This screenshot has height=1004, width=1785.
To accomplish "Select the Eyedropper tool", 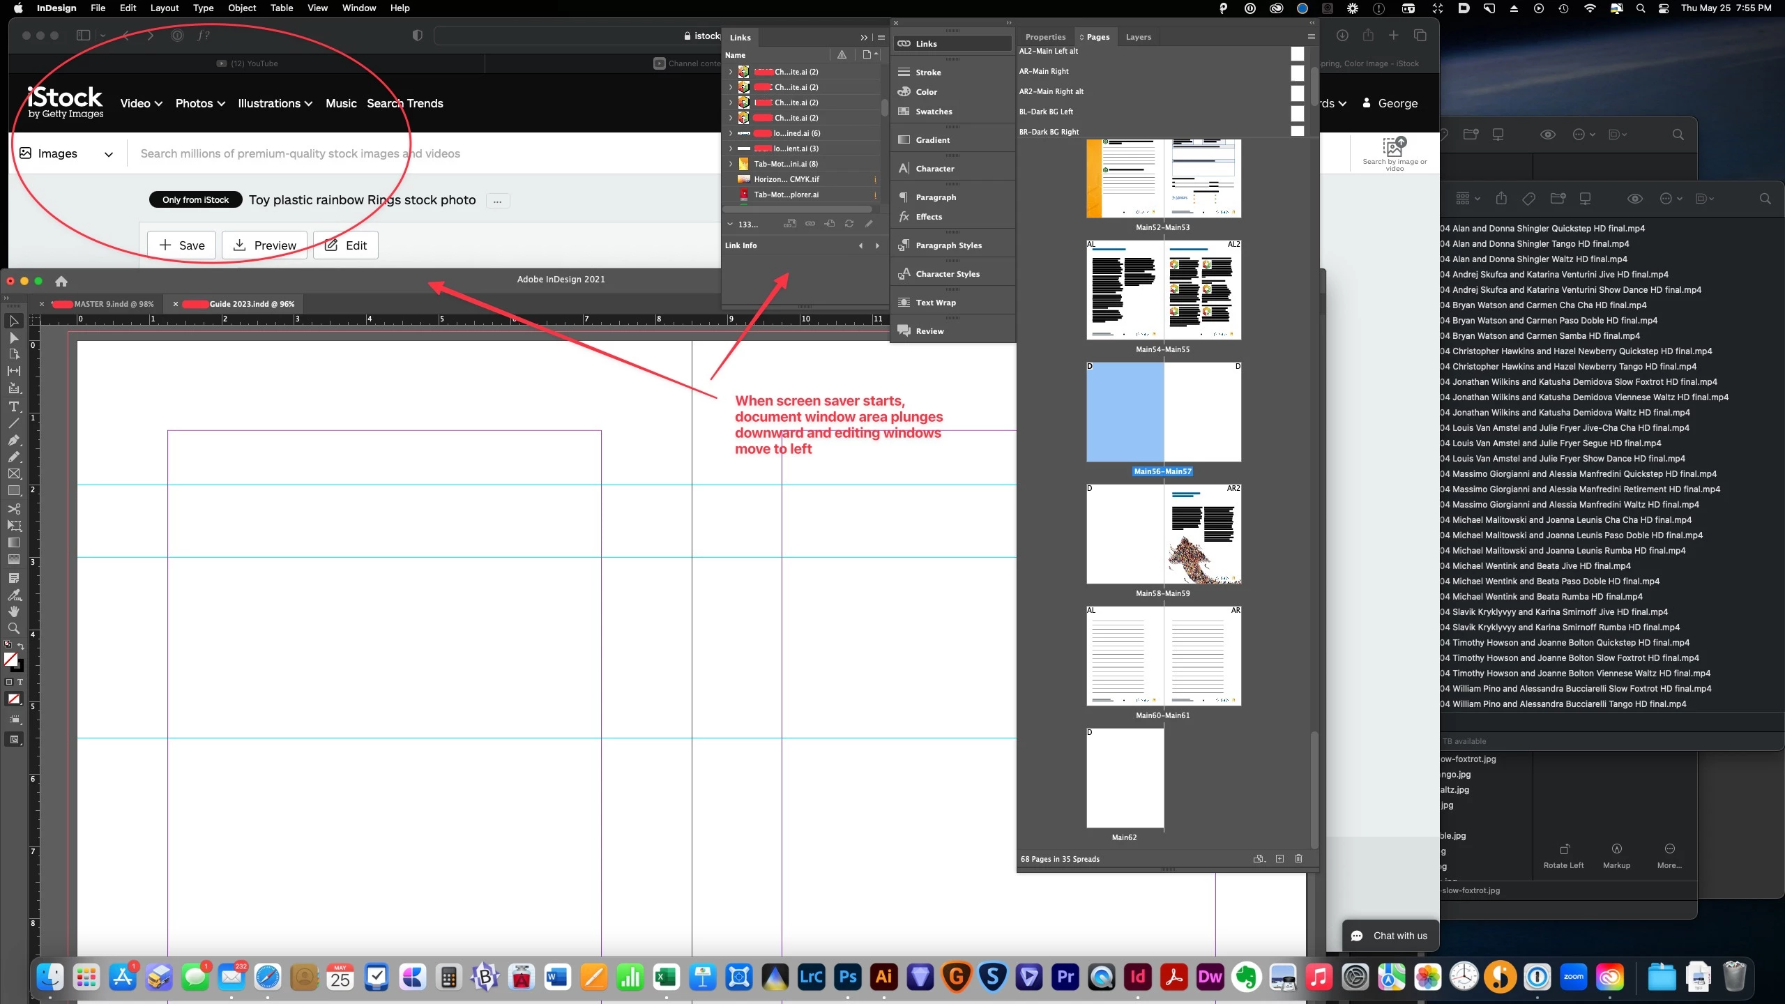I will 13,595.
